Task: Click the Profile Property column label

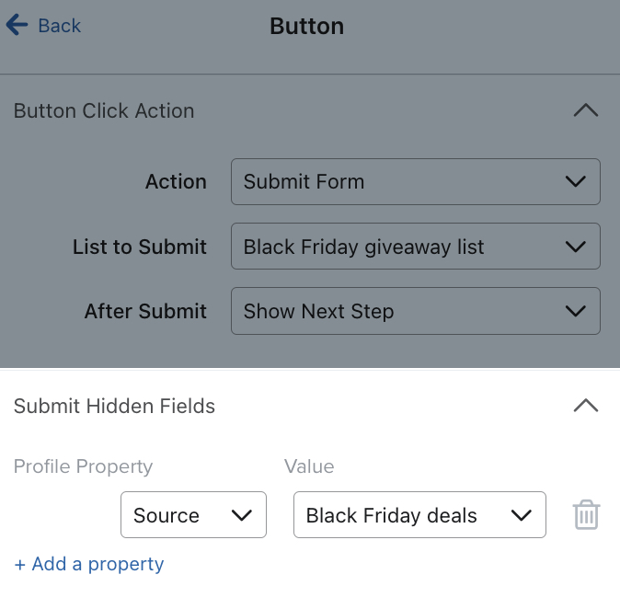Action: [x=83, y=466]
